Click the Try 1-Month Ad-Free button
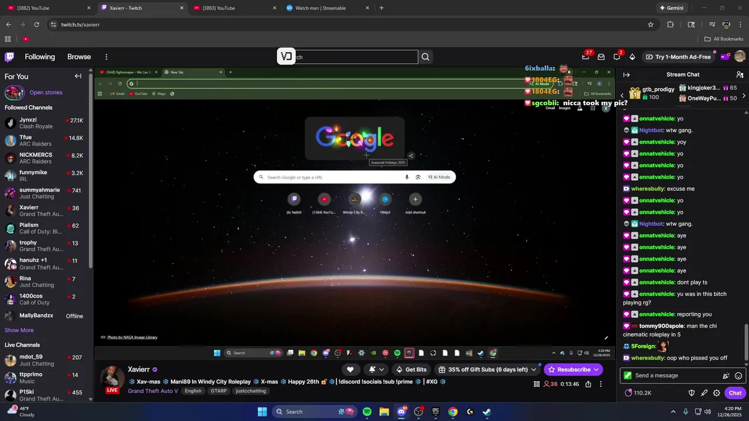The image size is (749, 421). (x=678, y=57)
